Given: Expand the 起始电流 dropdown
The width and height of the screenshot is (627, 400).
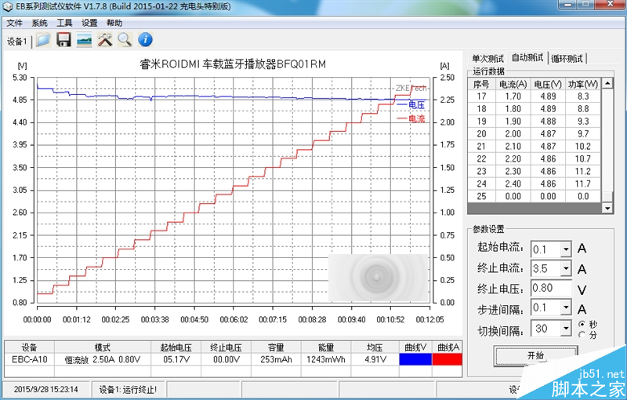Looking at the screenshot, I should 565,249.
